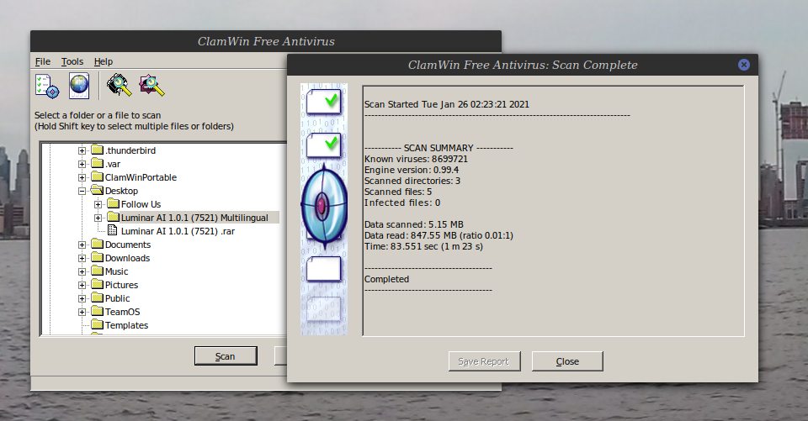Image resolution: width=808 pixels, height=421 pixels.
Task: Expand the TeamOS folder node
Action: tap(82, 312)
